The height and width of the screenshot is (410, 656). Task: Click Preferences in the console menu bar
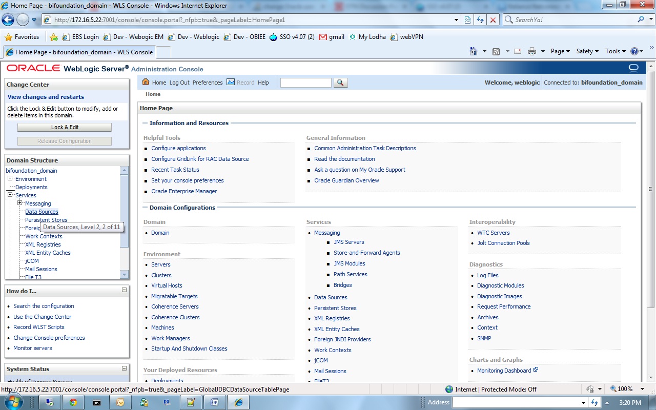pyautogui.click(x=208, y=83)
